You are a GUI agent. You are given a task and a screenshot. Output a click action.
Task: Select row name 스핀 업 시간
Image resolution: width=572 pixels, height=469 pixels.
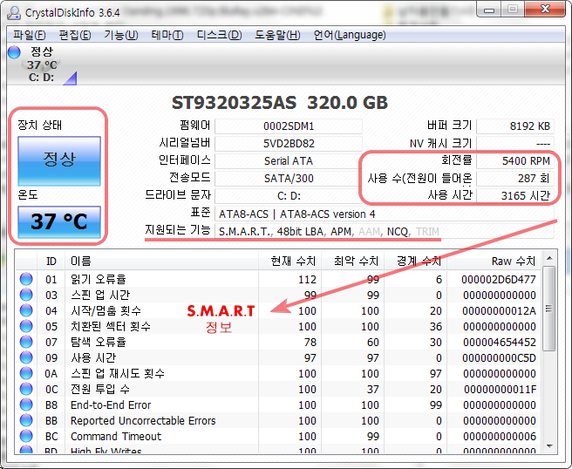[x=100, y=295]
